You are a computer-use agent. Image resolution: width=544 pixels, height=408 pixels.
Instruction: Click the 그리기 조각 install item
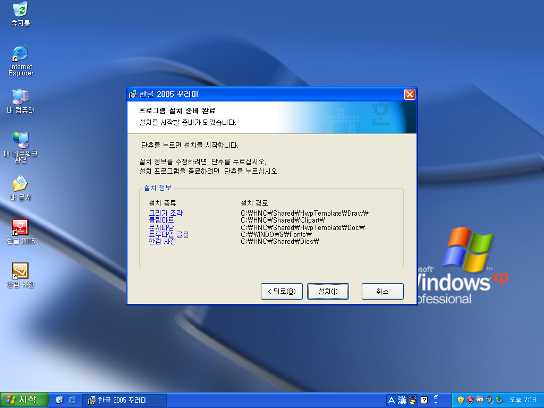coord(166,213)
